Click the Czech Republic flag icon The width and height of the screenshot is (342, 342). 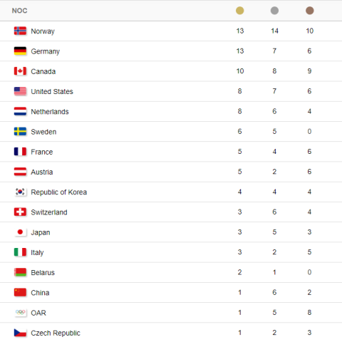tap(20, 333)
